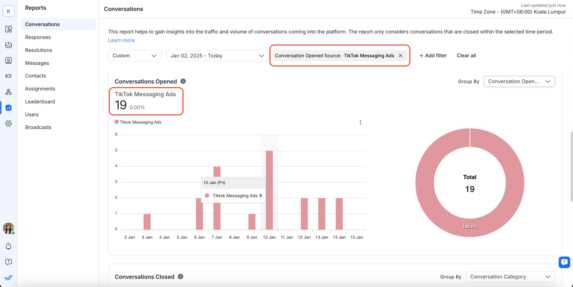Click Clear all filters
573x287 pixels.
pyautogui.click(x=466, y=56)
